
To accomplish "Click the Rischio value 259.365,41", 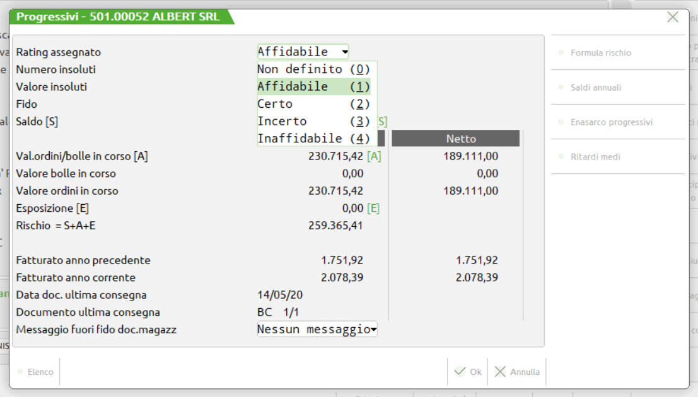I will [x=335, y=226].
